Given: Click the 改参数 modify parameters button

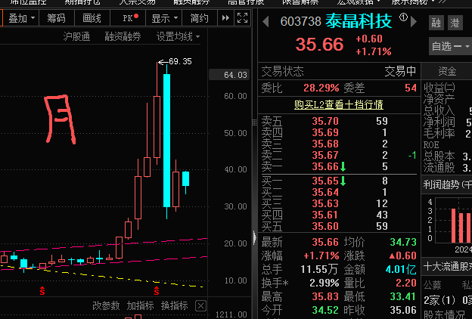Looking at the screenshot, I should (106, 305).
